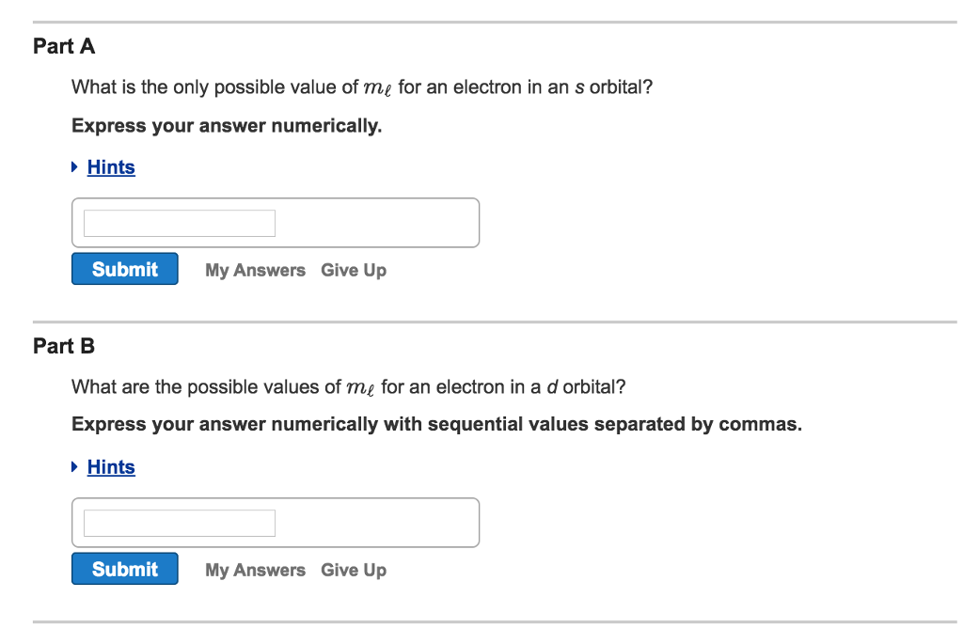Click the underlined Hints link in Part B
Viewport: 963px width, 628px height.
(111, 467)
